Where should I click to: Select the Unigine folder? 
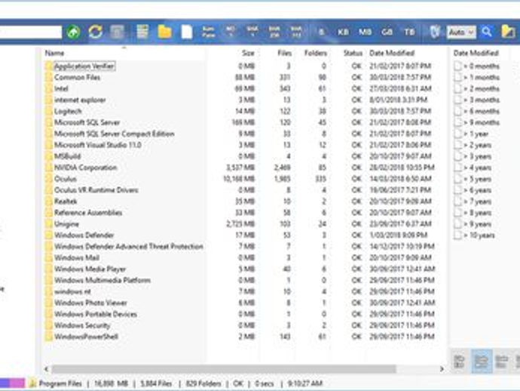[66, 224]
